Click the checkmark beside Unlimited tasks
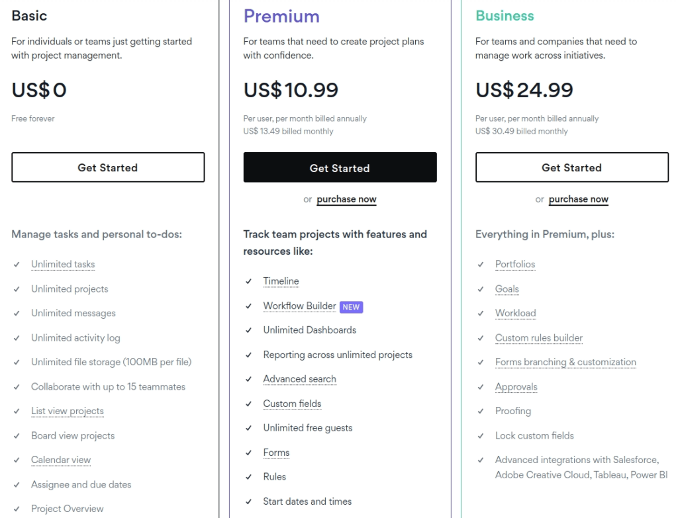This screenshot has height=518, width=678. (18, 264)
